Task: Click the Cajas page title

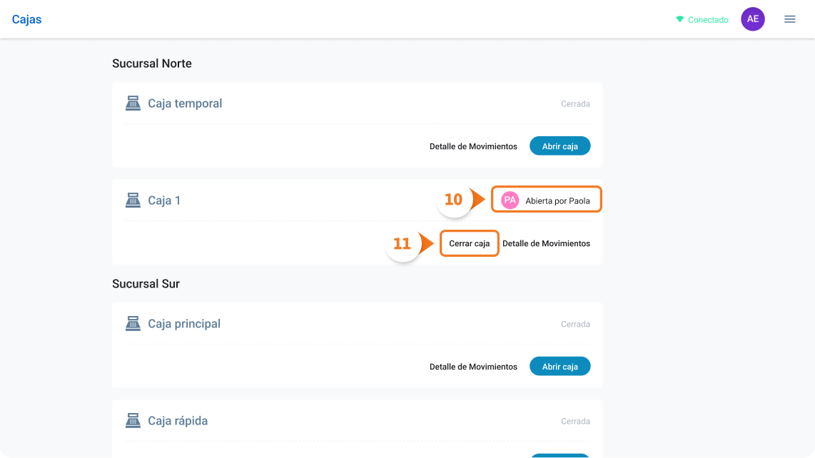Action: [x=26, y=19]
